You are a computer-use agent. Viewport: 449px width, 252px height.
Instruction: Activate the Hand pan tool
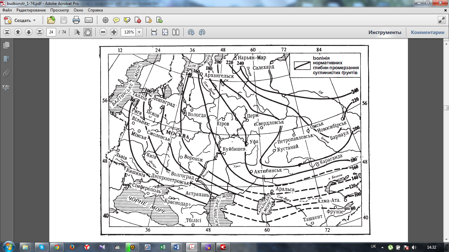click(87, 32)
